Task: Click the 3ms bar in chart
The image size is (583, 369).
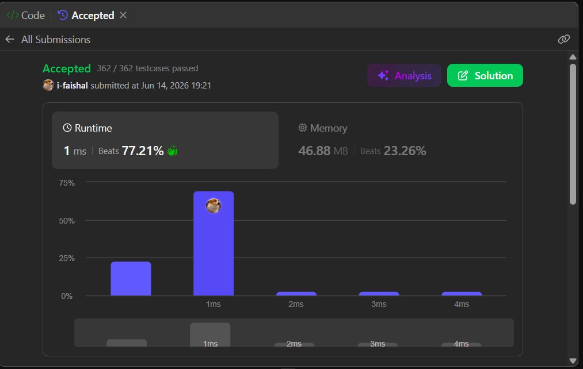Action: pyautogui.click(x=379, y=294)
